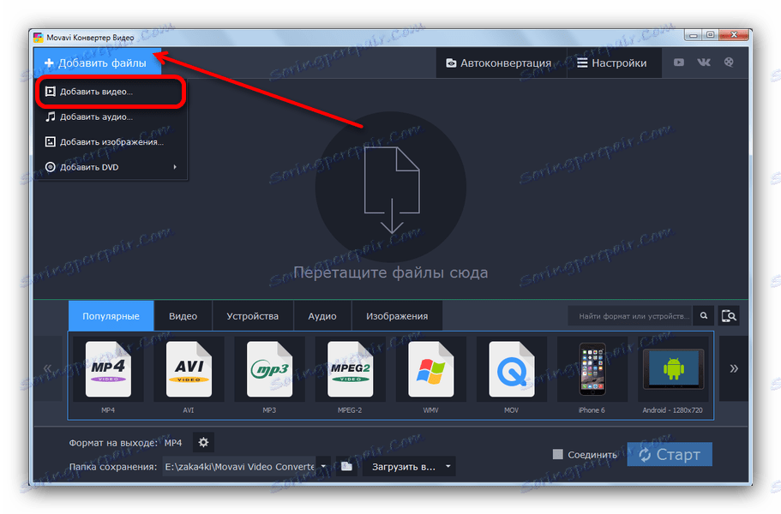Click the device detection icon
781x514 pixels.
tap(729, 315)
